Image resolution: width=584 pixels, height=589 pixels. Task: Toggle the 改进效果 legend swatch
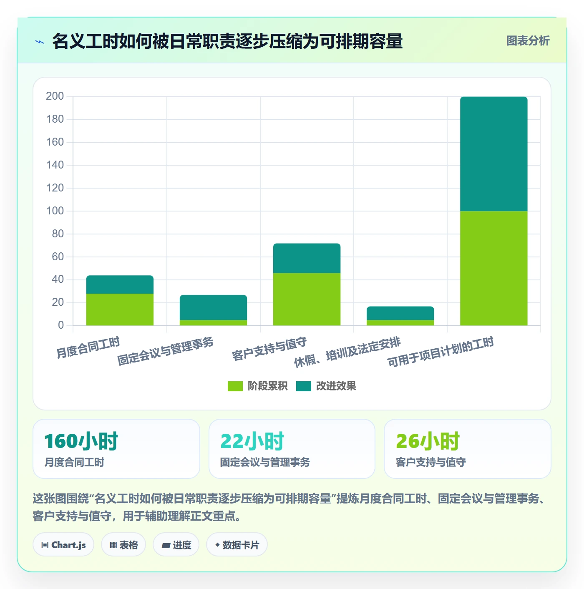(x=304, y=386)
